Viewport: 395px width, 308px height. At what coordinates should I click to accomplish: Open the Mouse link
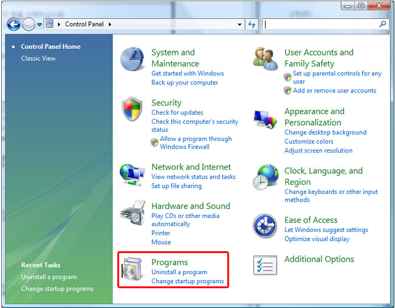point(161,242)
